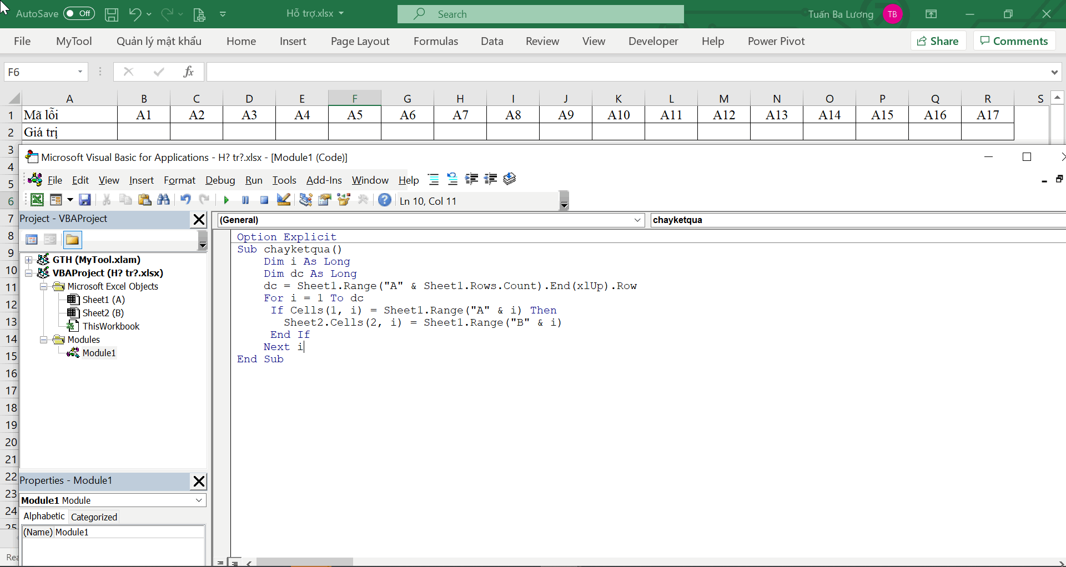Open the Run menu in VBA editor

point(254,180)
